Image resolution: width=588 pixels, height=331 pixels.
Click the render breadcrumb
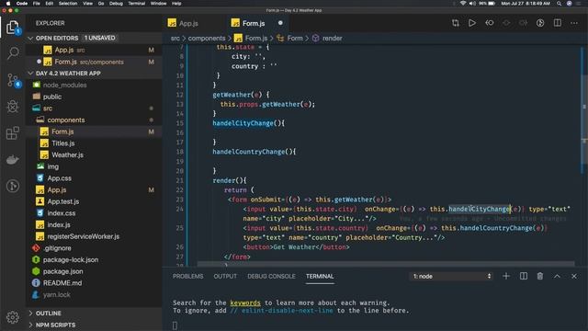coord(332,38)
